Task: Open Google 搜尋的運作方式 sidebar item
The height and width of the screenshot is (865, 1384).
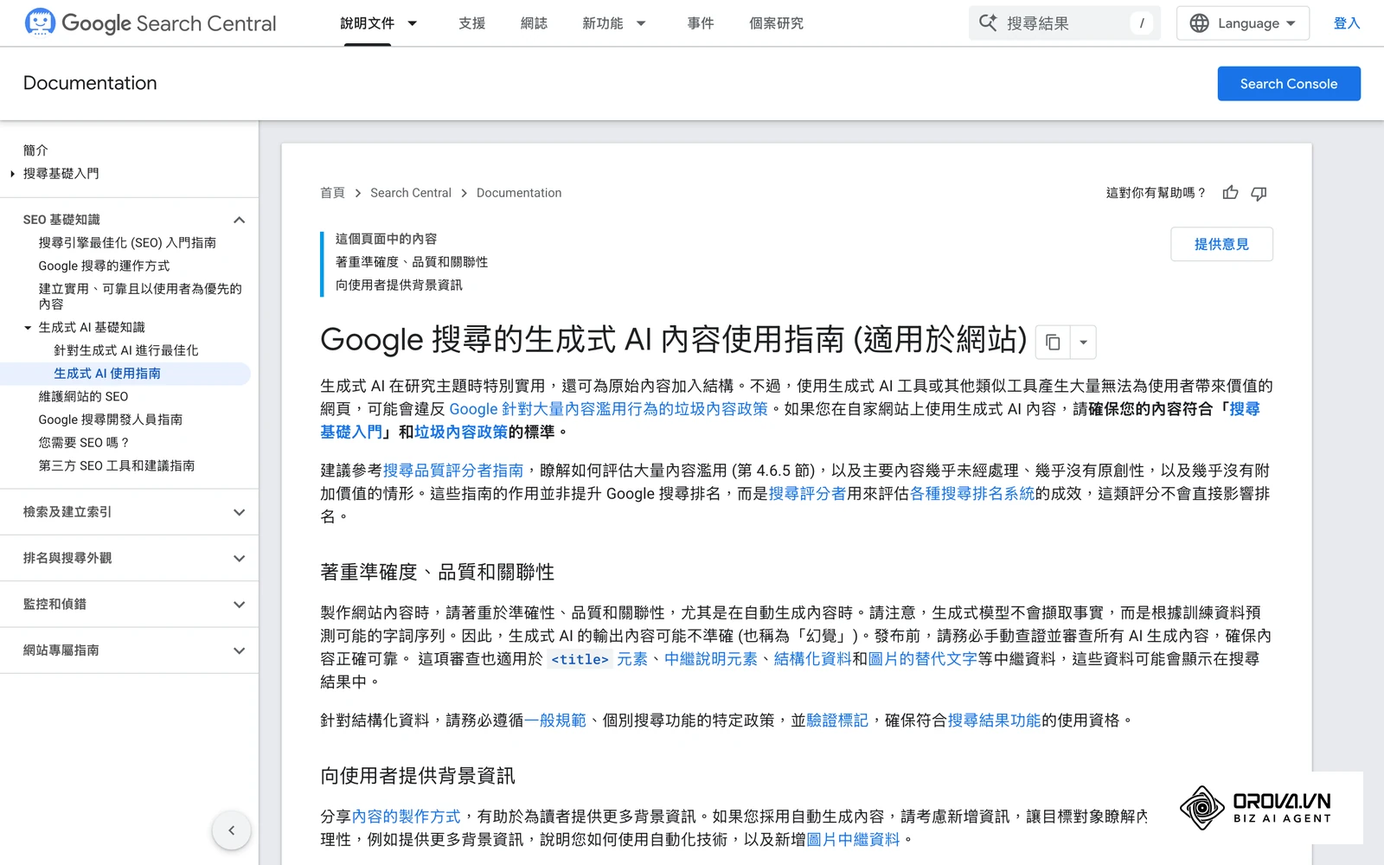Action: pyautogui.click(x=104, y=266)
